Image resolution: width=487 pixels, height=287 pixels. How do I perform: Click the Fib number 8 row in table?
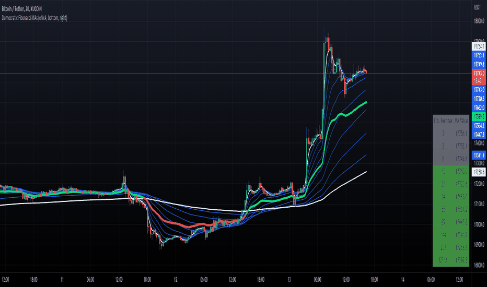[451, 159]
